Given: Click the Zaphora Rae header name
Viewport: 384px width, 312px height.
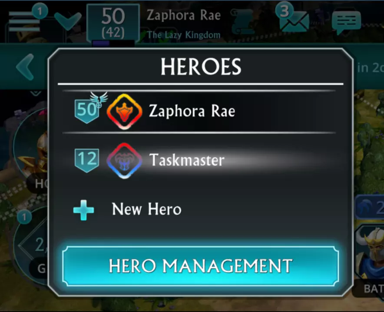Looking at the screenshot, I should pos(184,15).
